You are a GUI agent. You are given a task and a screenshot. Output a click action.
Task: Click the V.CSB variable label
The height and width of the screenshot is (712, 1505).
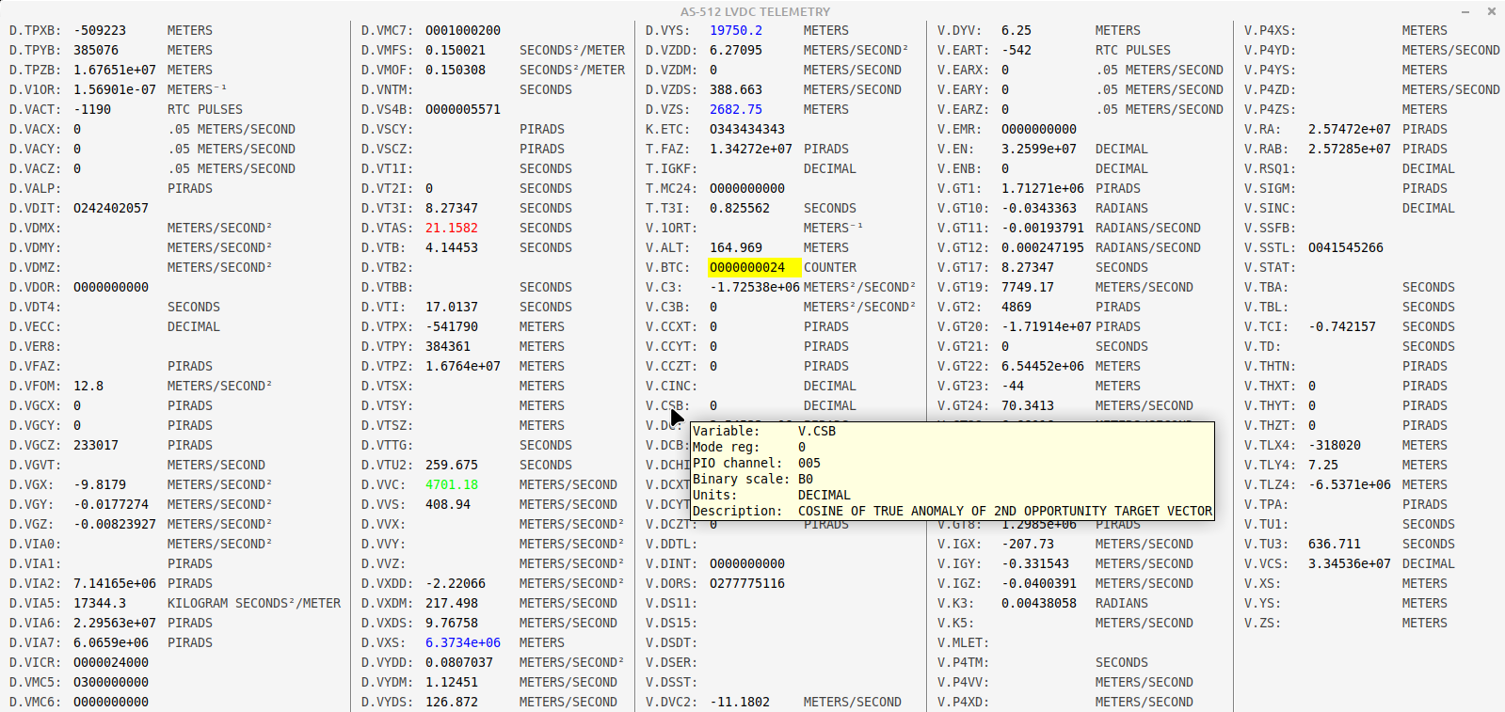point(664,405)
